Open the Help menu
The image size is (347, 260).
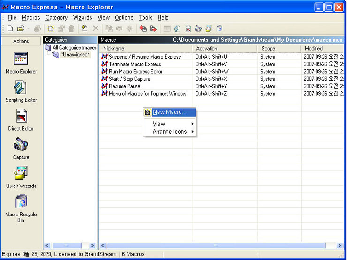[x=163, y=17]
